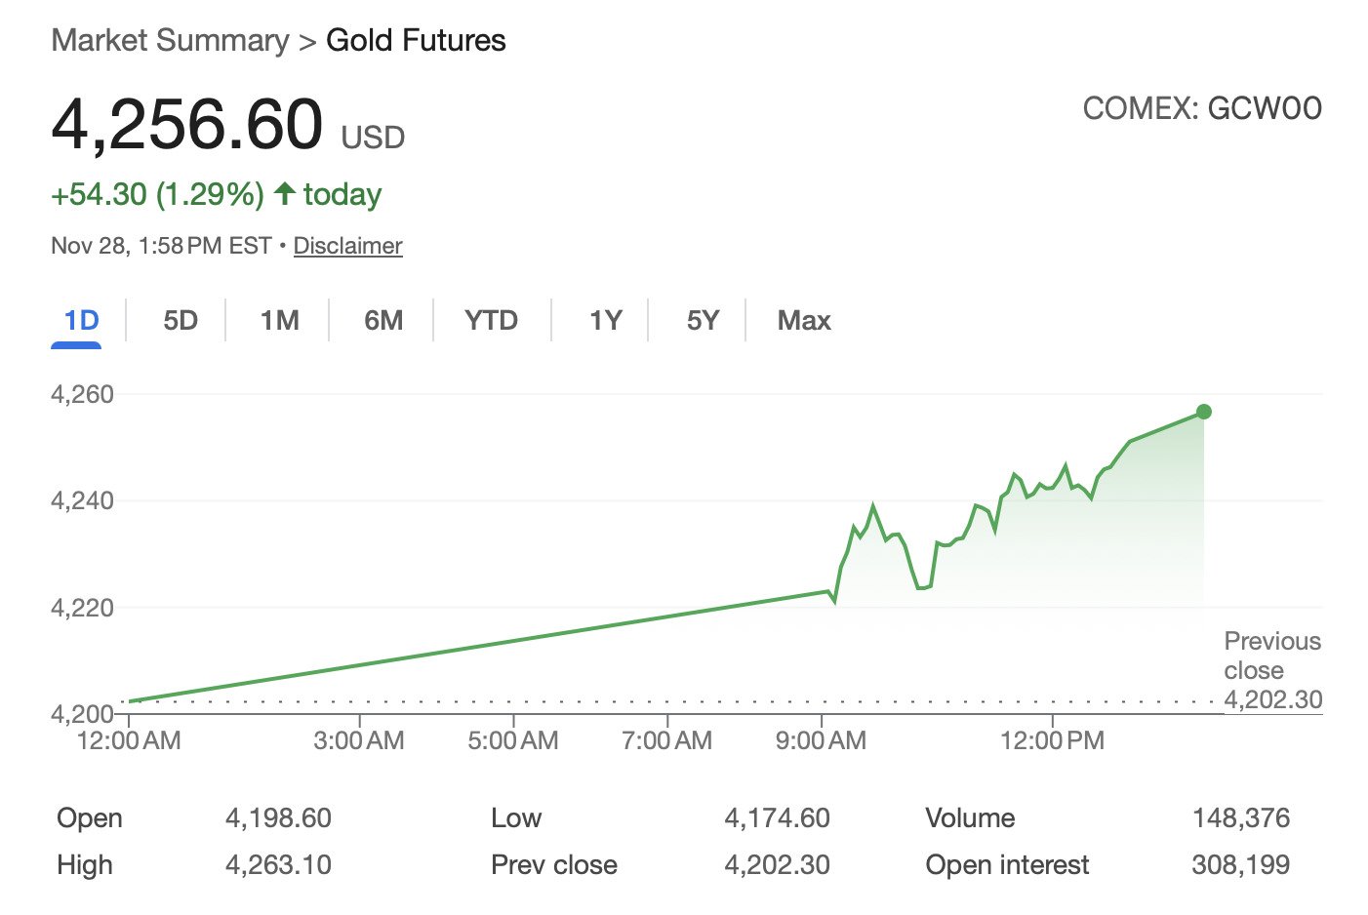The image size is (1368, 915).
Task: Select the 1D time range tab
Action: pos(81,321)
